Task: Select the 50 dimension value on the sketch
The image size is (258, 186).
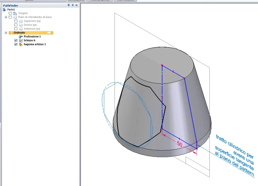Action: (x=180, y=144)
